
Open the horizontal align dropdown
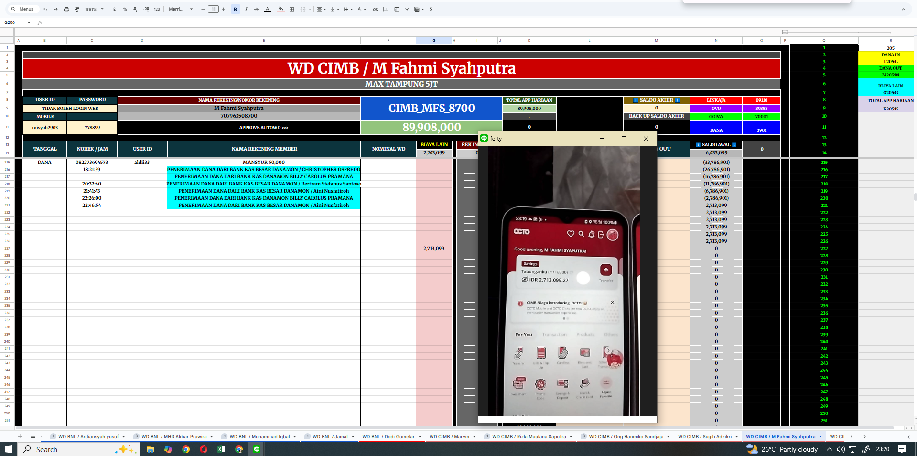[321, 9]
